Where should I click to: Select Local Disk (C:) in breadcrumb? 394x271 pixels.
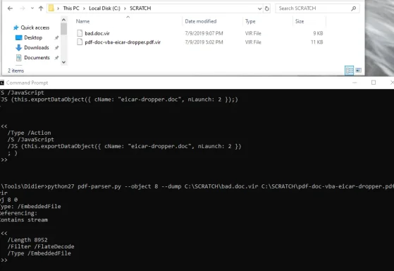pyautogui.click(x=104, y=8)
